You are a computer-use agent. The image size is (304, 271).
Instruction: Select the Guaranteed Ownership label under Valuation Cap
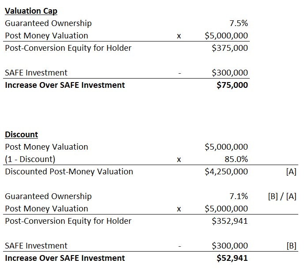(48, 23)
